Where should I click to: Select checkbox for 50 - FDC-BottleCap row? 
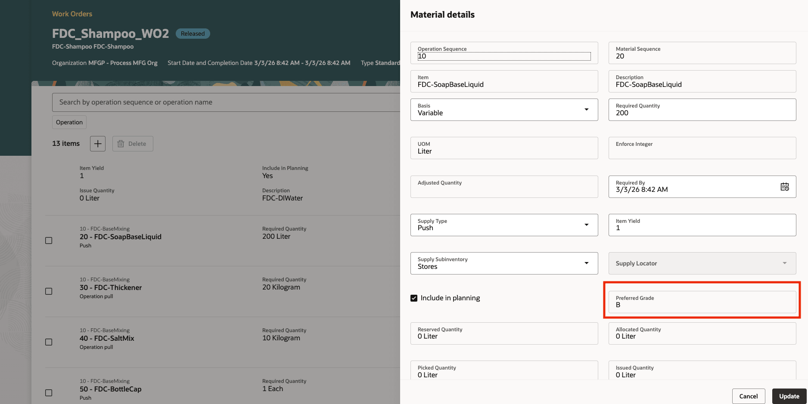(49, 393)
